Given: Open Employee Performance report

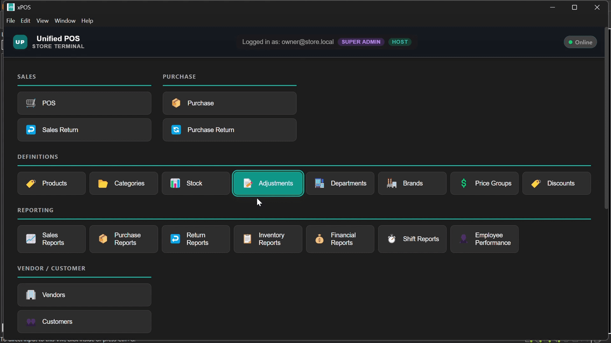Looking at the screenshot, I should [484, 239].
